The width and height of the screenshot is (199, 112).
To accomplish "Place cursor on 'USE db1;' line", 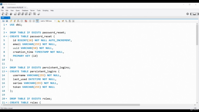I will click(x=16, y=25).
